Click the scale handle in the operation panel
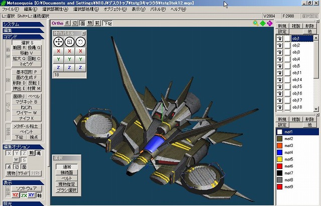 tap(69, 42)
